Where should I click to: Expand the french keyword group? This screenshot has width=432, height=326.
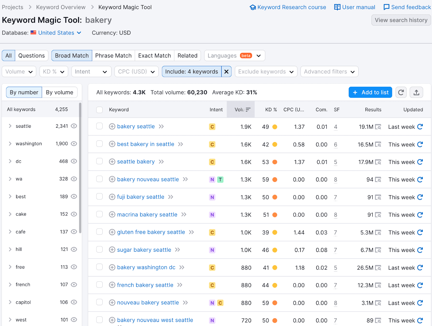tap(10, 284)
